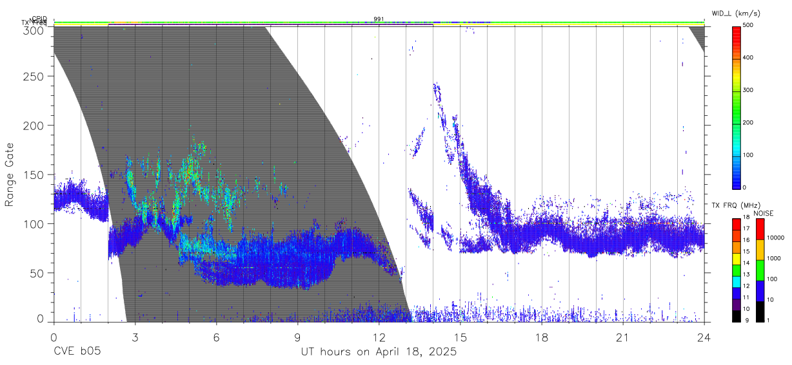Viewport: 792px width, 365px height.
Task: Click the 15 label on the TX FRQ legend
Action: coord(746,251)
